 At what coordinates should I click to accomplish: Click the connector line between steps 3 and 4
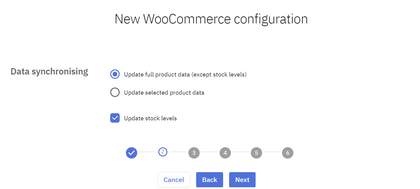coord(209,152)
